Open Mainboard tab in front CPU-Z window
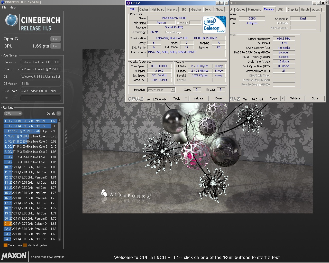329x263 pixels. (158, 10)
